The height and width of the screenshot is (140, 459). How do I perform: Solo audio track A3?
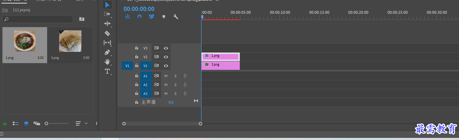click(x=175, y=93)
